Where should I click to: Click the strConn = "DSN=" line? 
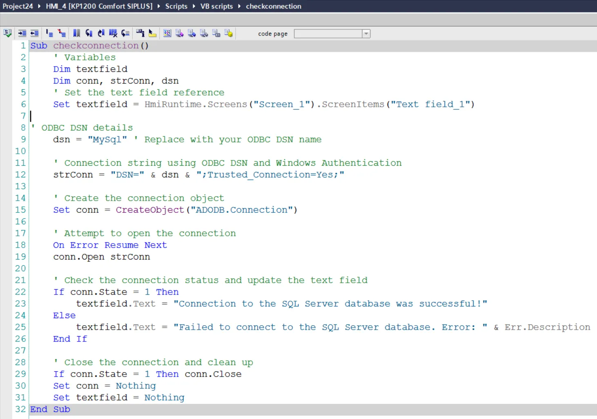tap(199, 175)
